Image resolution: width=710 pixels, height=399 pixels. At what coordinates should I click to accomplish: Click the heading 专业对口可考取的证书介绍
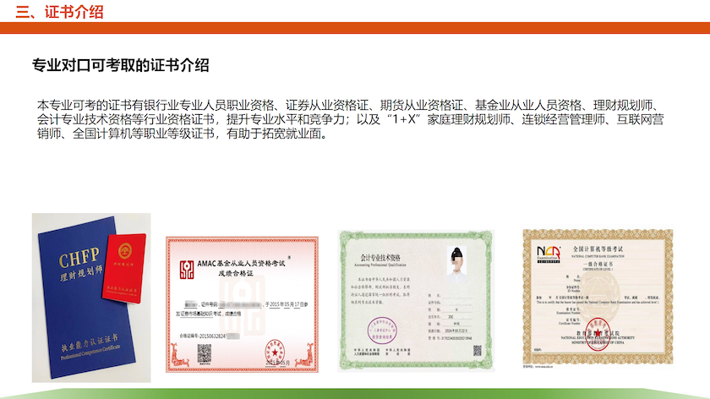[x=120, y=66]
